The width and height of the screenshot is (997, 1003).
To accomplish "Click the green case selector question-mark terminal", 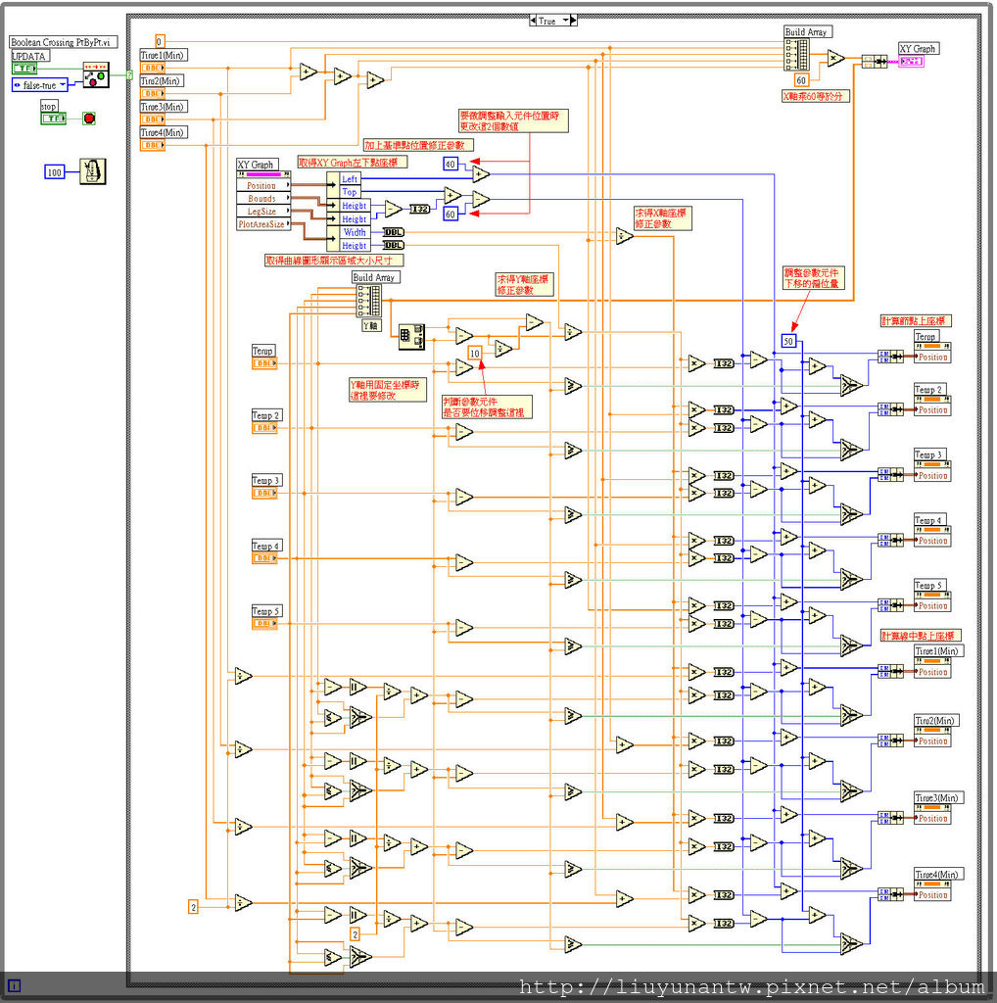I will 129,74.
